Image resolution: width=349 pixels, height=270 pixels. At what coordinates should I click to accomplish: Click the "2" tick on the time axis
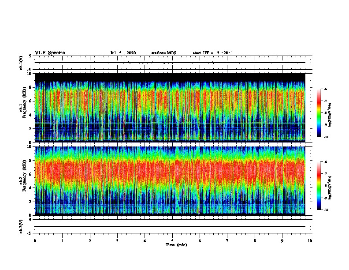pos(90,241)
